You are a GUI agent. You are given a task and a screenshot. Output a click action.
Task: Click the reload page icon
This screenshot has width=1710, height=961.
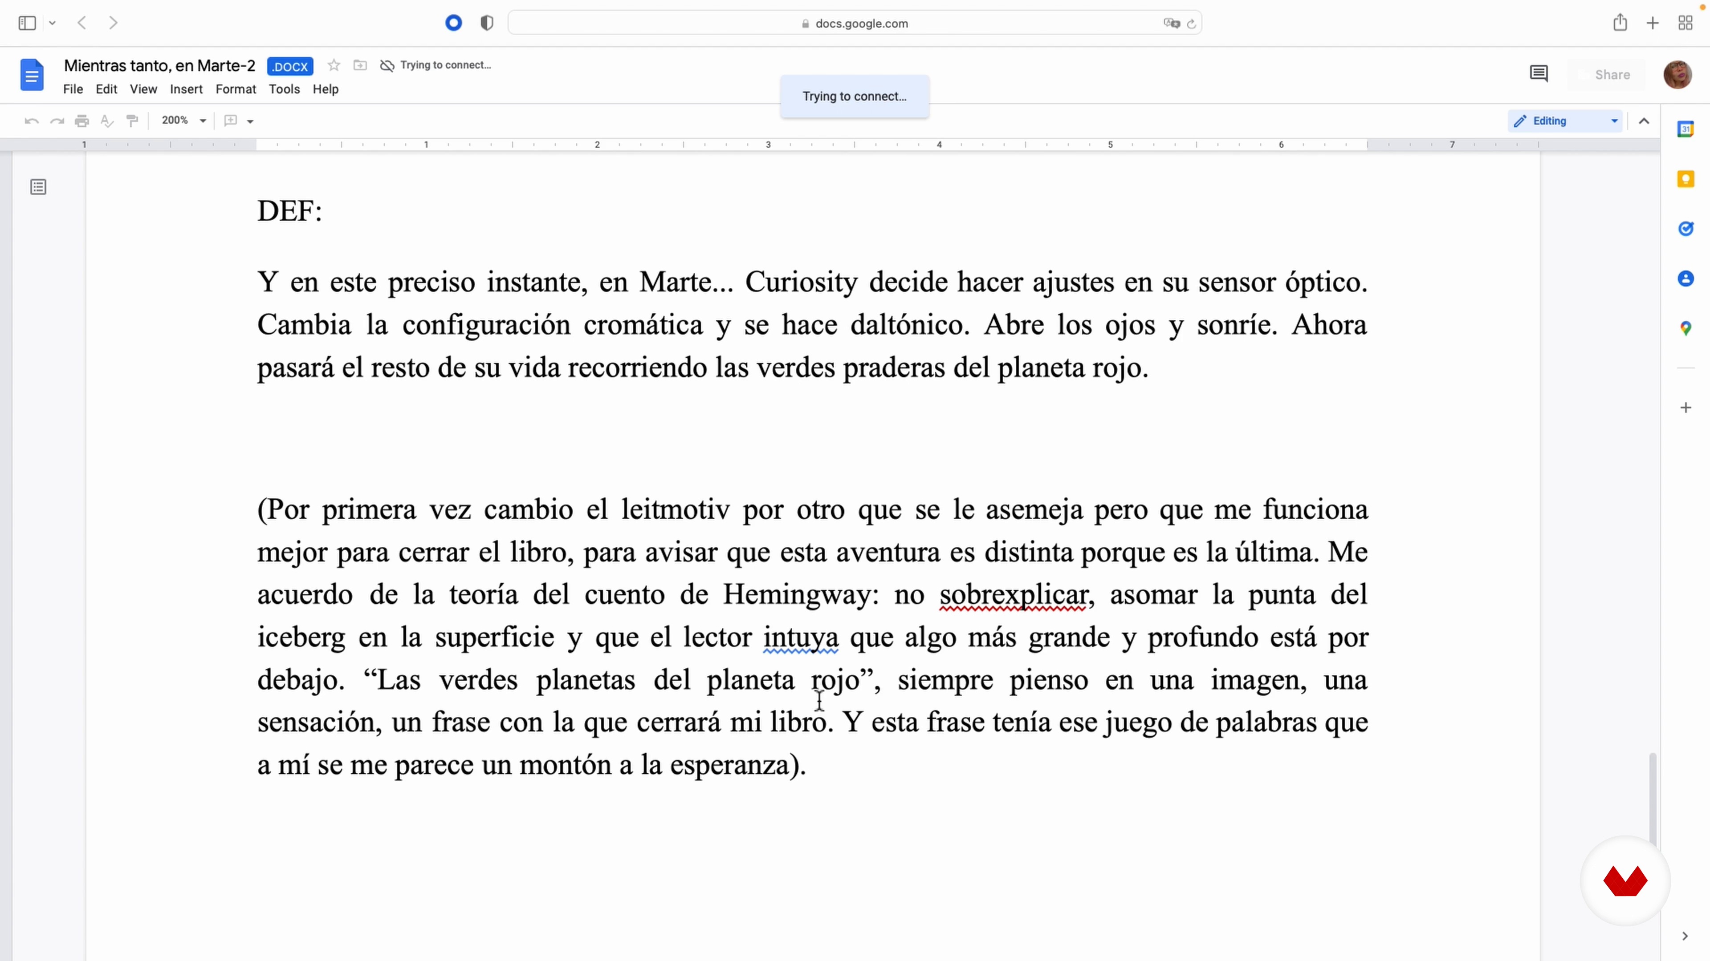(1192, 24)
